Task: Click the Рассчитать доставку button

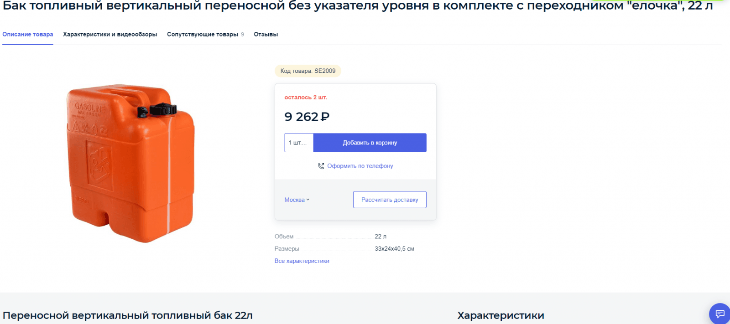Action: point(389,200)
